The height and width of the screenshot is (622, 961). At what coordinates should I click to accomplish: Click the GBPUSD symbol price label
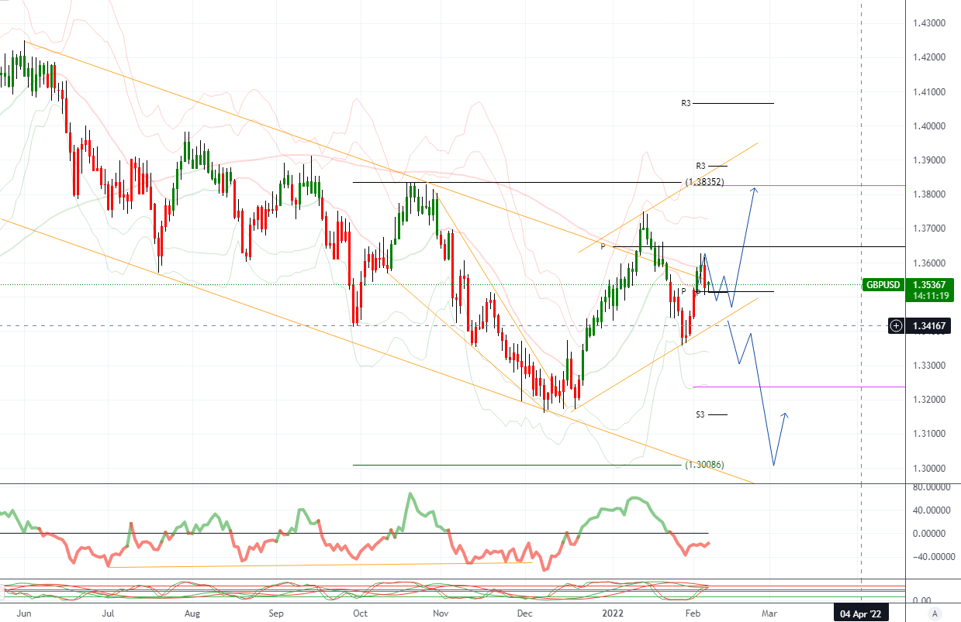883,285
